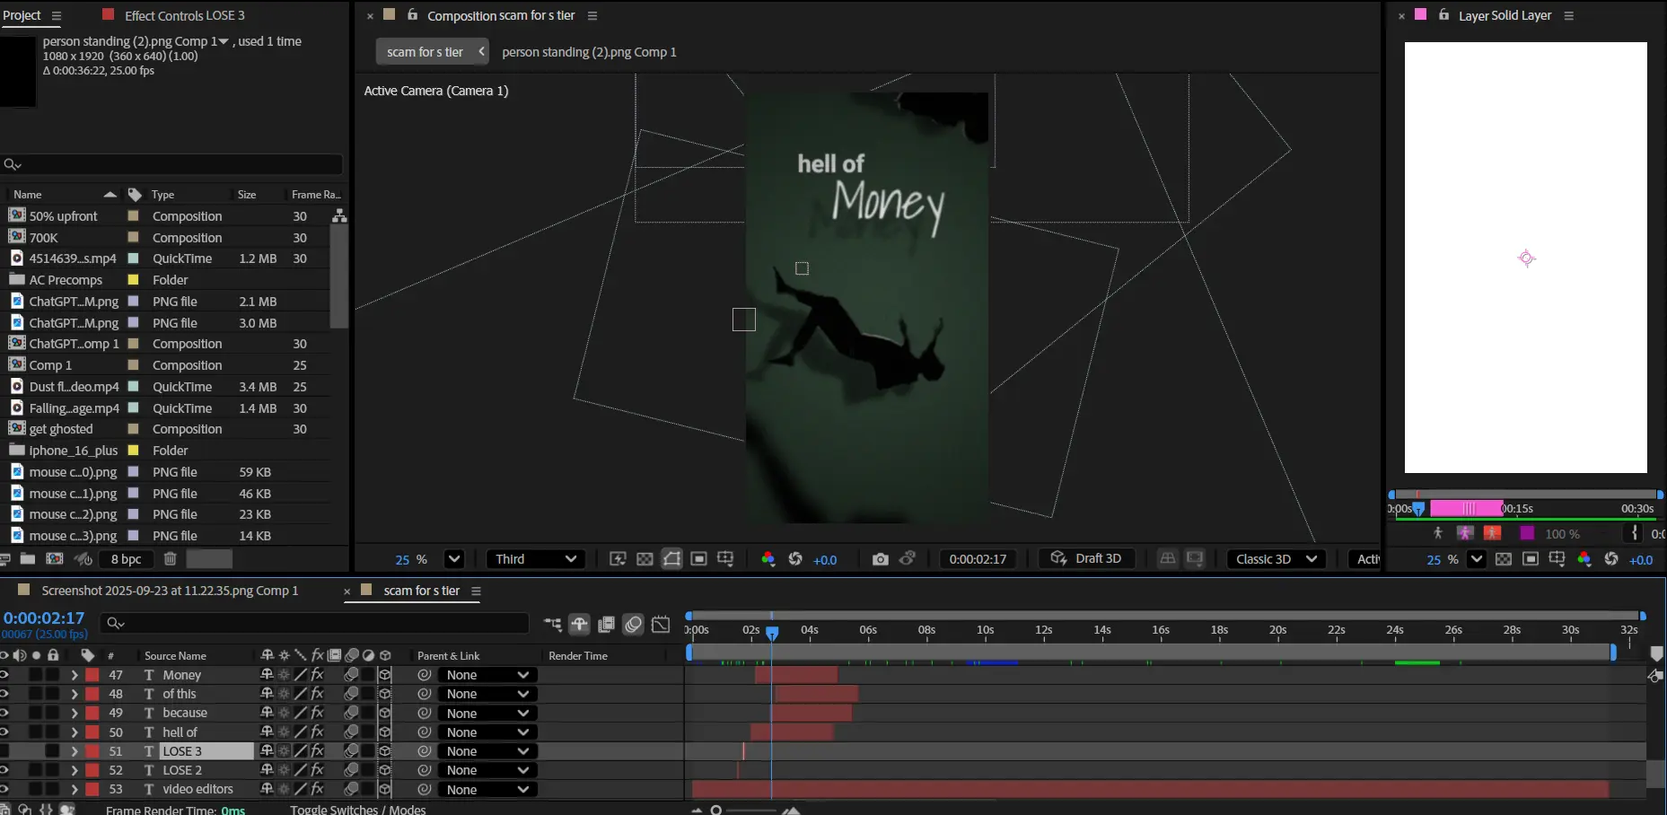Image resolution: width=1667 pixels, height=815 pixels.
Task: Toggle visibility of LOSE 3 layer
Action: [x=4, y=751]
